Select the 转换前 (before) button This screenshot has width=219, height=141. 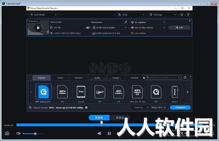(99, 118)
